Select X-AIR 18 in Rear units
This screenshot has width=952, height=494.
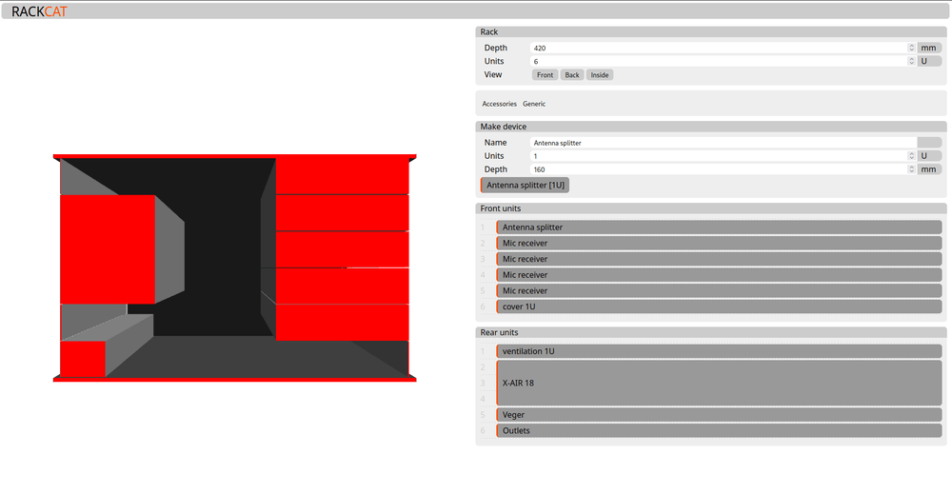pyautogui.click(x=719, y=383)
